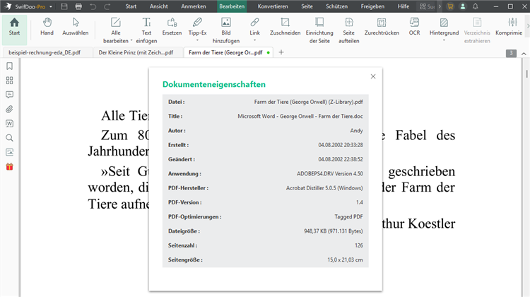Select the Hand tool
This screenshot has height=297, width=530.
pos(47,27)
